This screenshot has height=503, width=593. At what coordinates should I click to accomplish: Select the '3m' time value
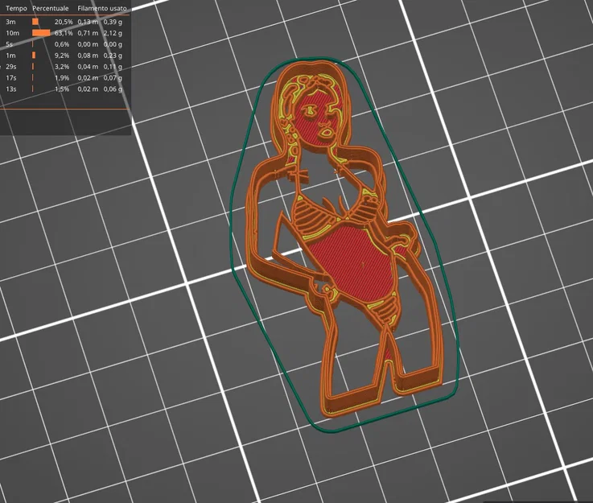click(x=10, y=22)
